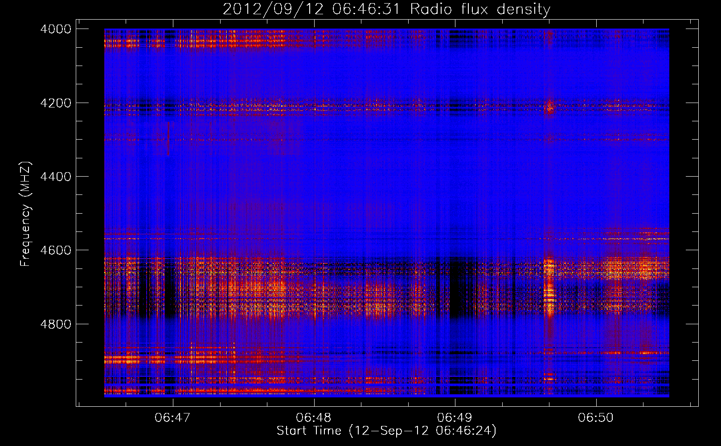The width and height of the screenshot is (721, 446).
Task: Click the plot title "2012/09/12 06:46:31 Radio flux density"
Action: click(386, 9)
